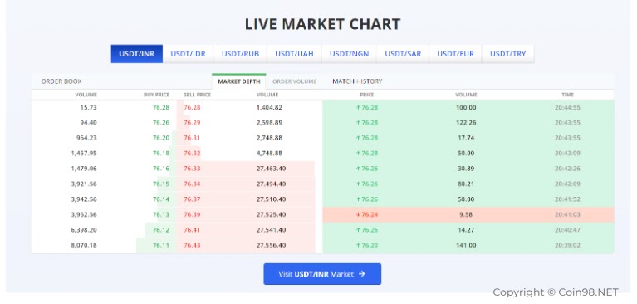Select the USDT/SAR pair tab

(403, 54)
